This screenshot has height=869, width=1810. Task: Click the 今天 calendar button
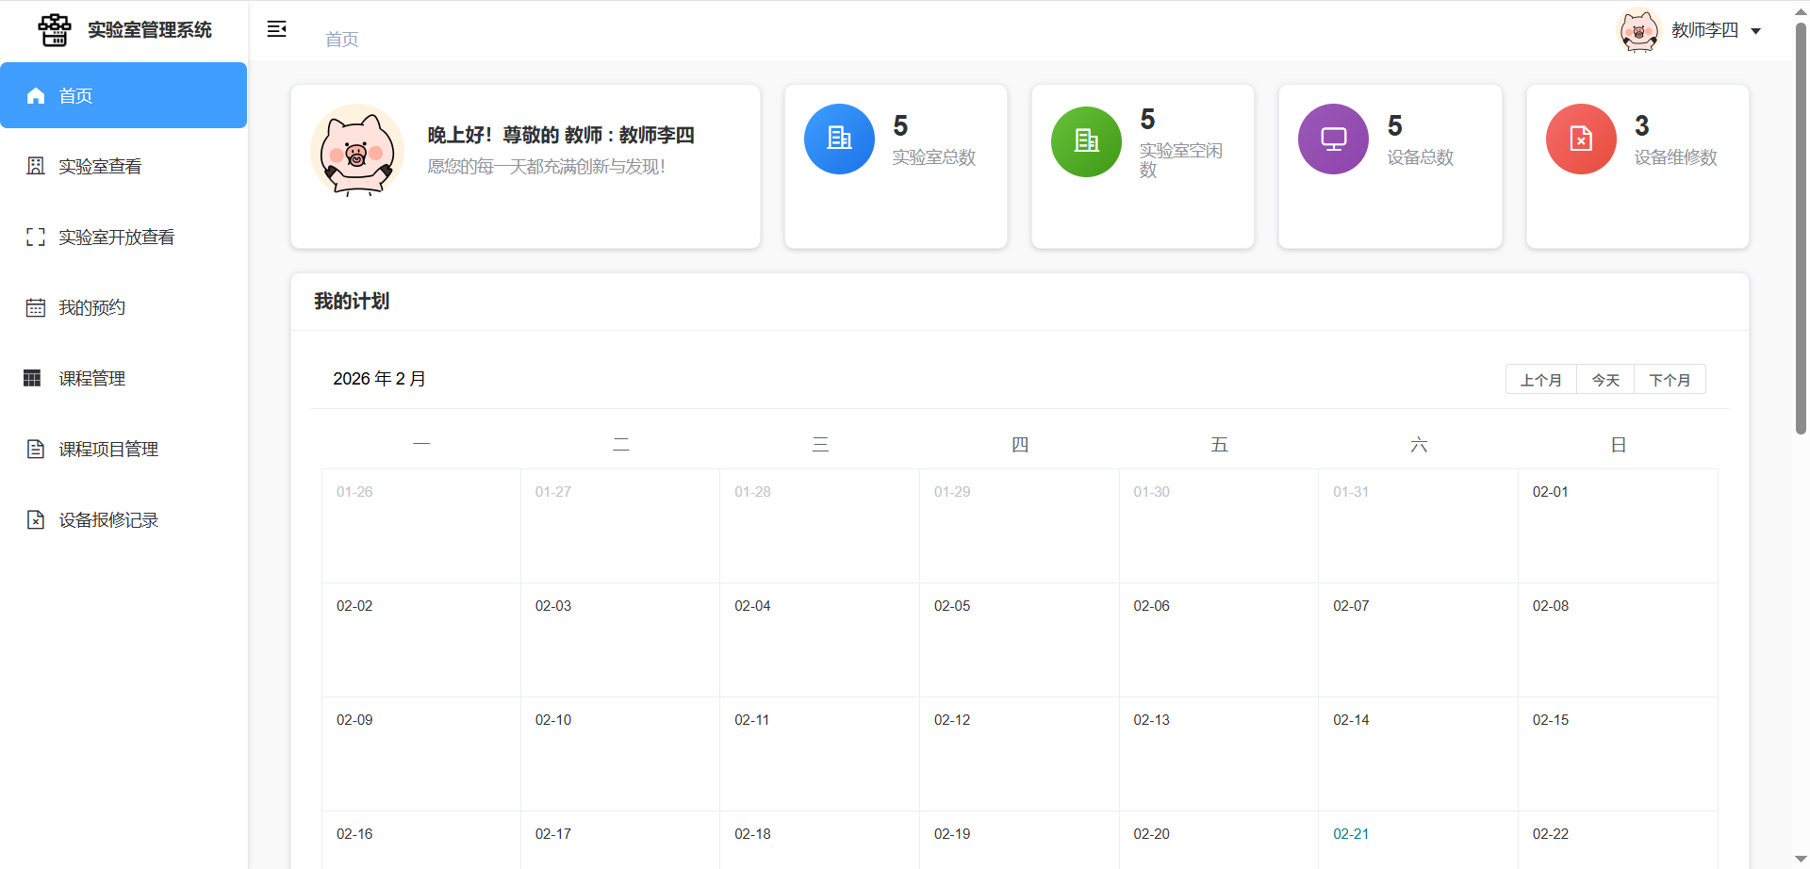tap(1605, 379)
